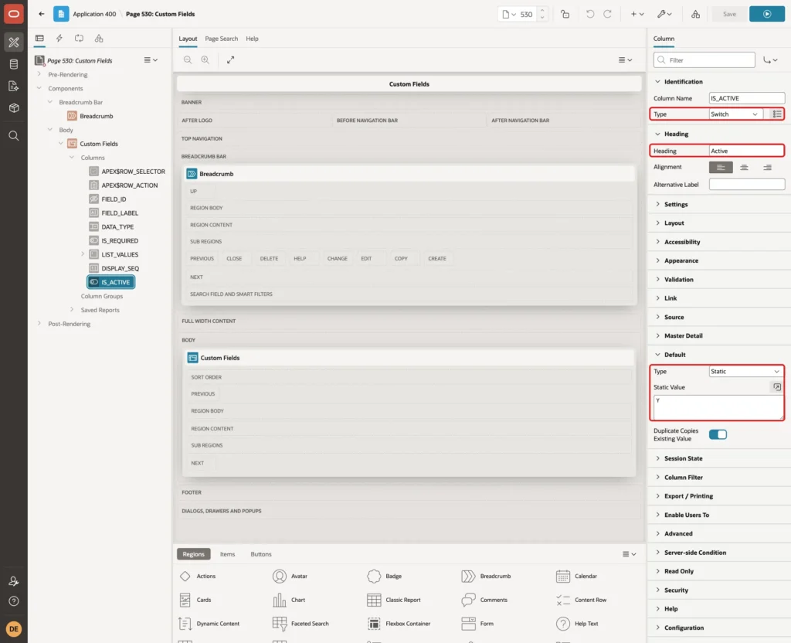791x643 pixels.
Task: Switch gallery to Regions tab
Action: point(193,554)
